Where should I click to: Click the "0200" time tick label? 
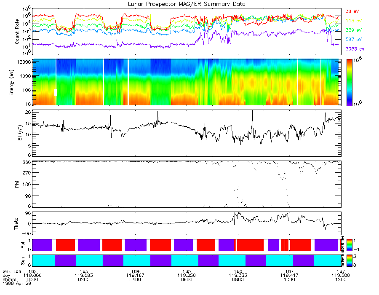pos(84,279)
